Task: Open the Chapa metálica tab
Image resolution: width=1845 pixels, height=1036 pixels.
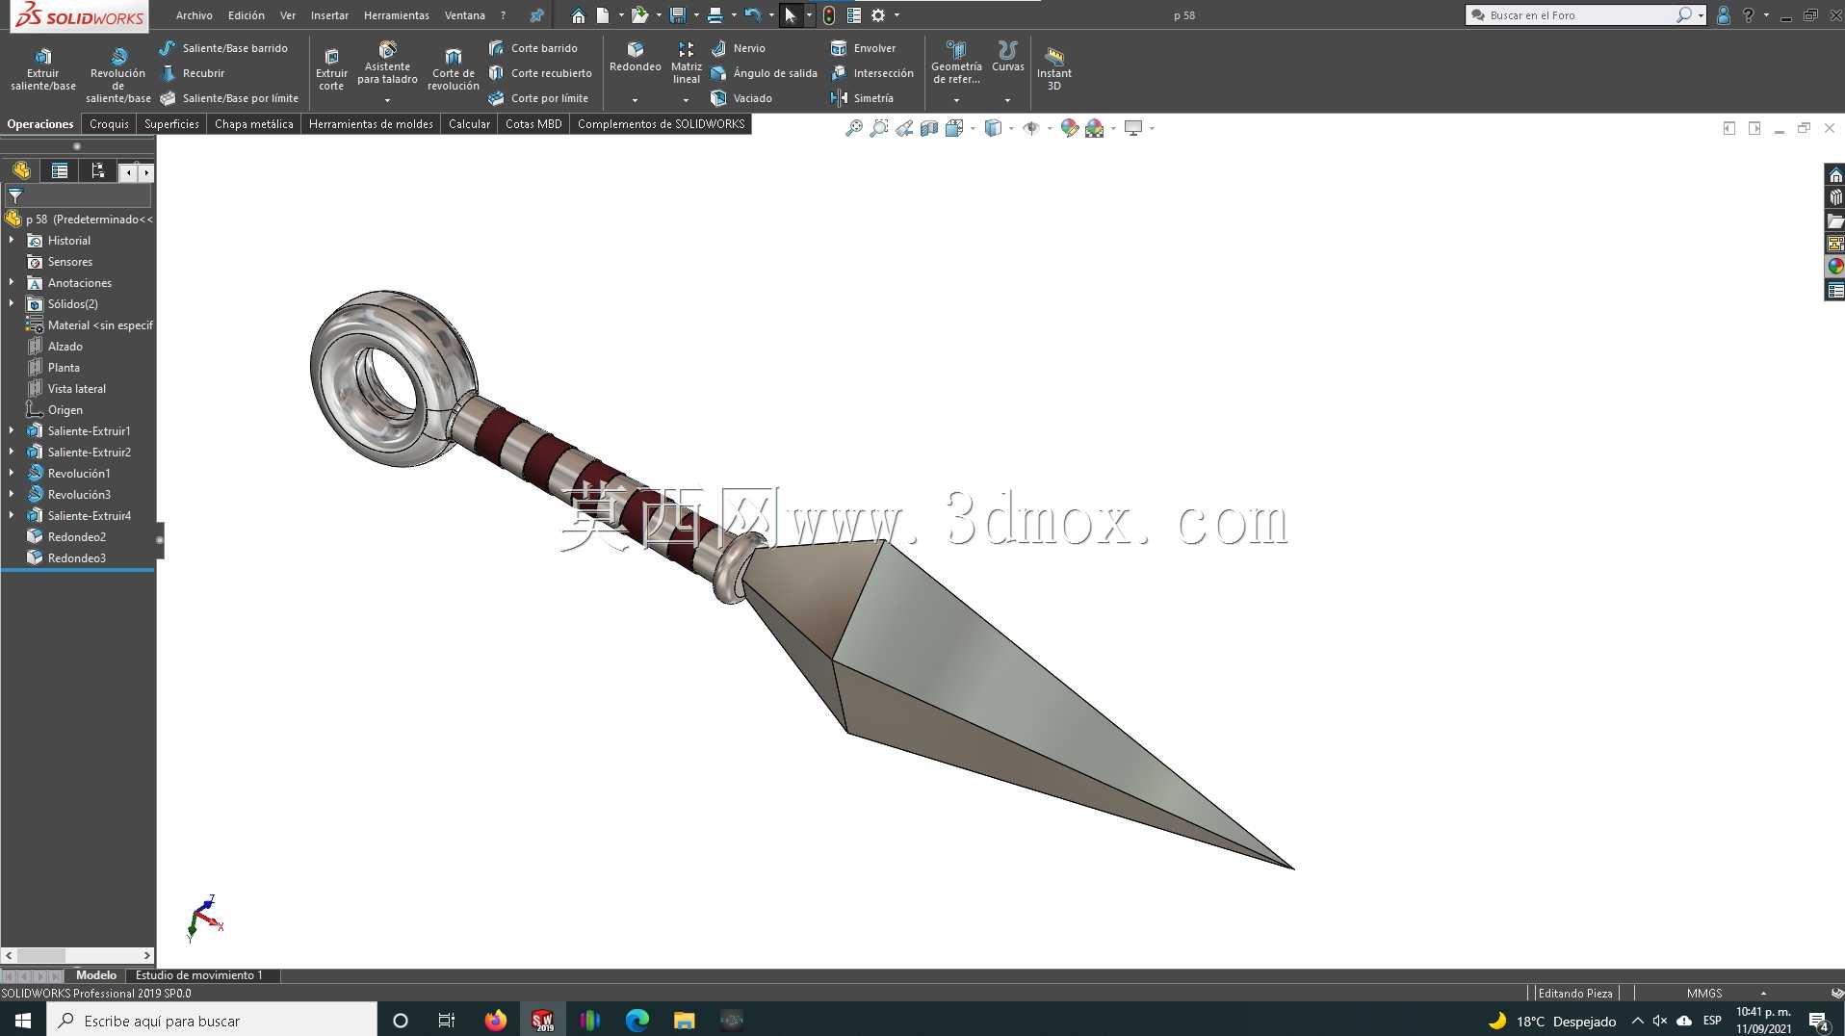Action: [x=253, y=124]
